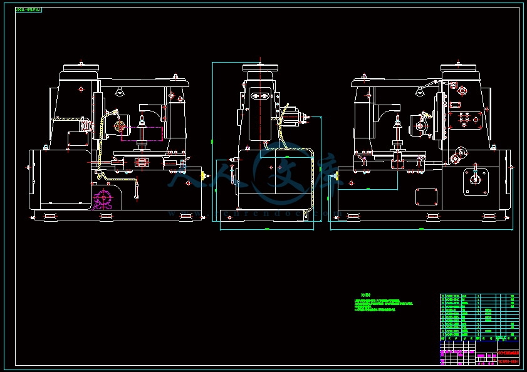Click the rotated drawing-number label in the top-left corner

tap(29, 10)
